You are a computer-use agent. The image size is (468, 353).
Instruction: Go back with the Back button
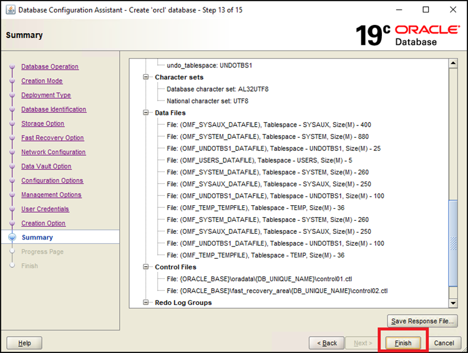(326, 343)
